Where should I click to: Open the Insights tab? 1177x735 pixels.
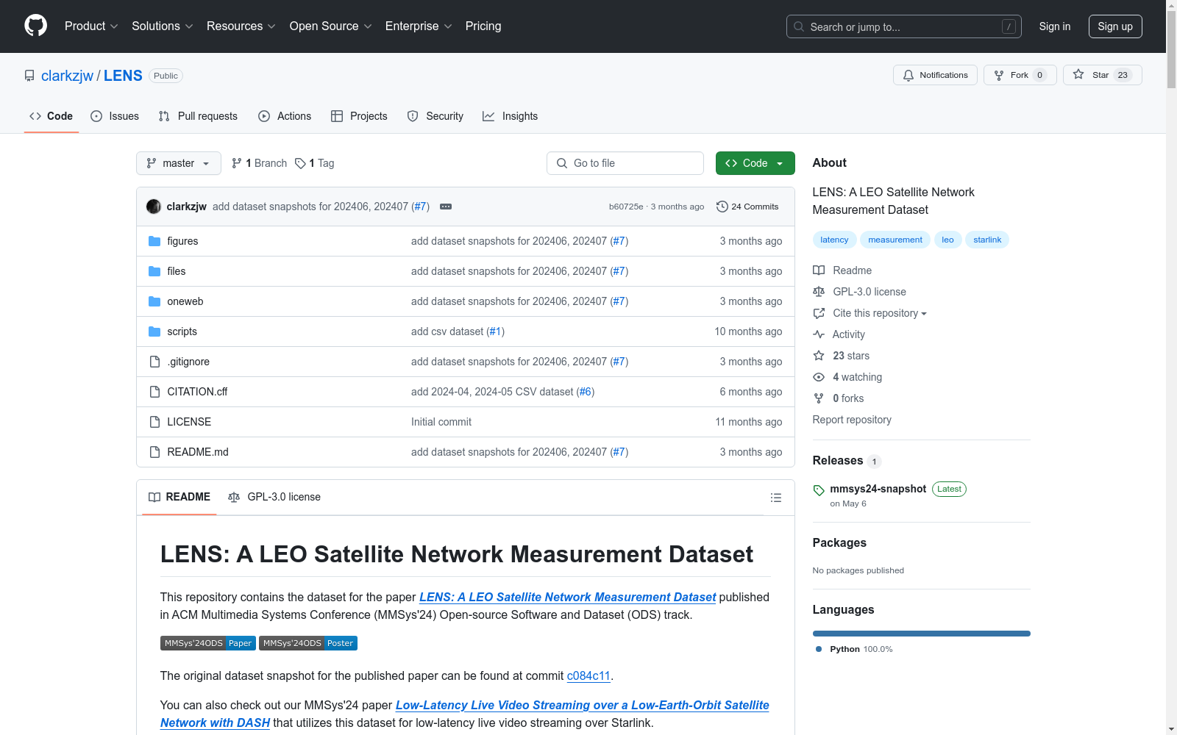pos(510,116)
